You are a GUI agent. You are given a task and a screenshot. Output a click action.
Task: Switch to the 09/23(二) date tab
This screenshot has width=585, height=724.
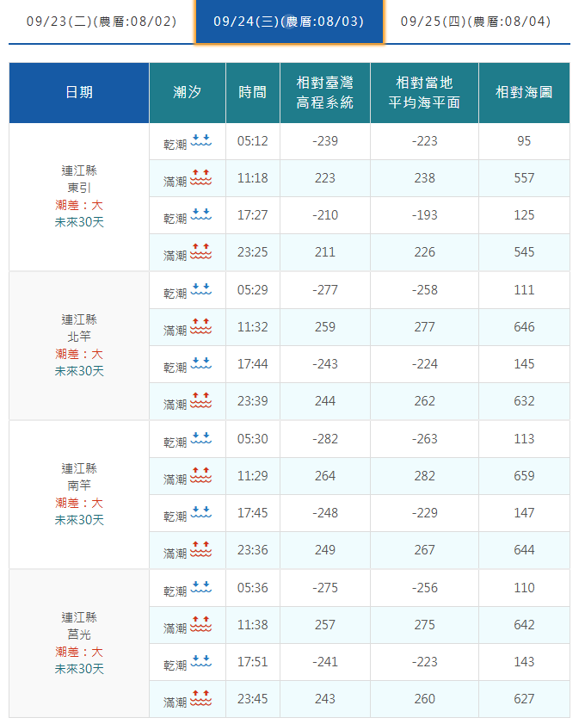click(102, 21)
